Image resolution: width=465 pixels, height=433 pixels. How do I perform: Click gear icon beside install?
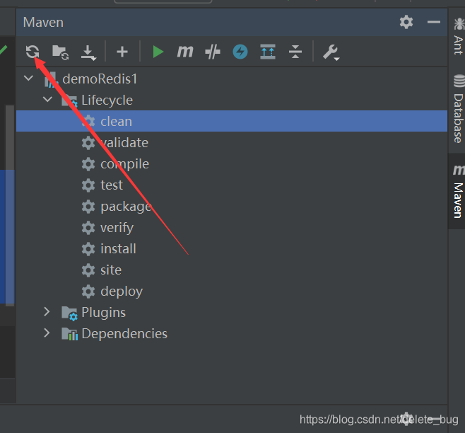pyautogui.click(x=88, y=249)
